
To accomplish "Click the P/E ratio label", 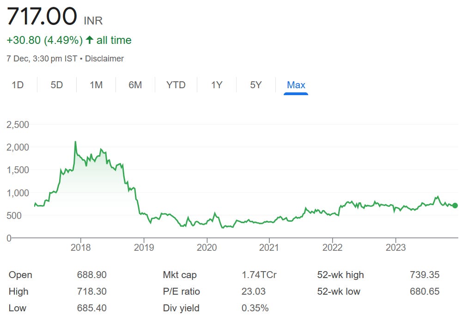I will click(181, 291).
